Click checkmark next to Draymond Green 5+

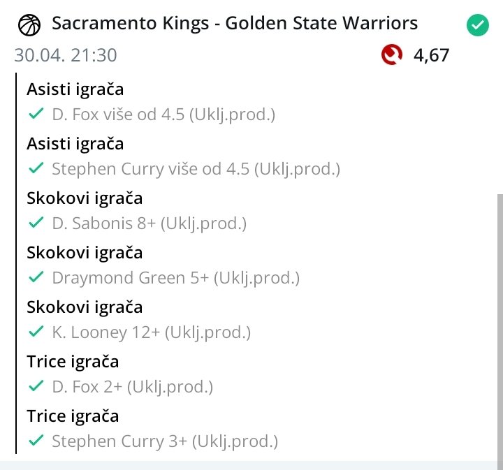(x=35, y=278)
